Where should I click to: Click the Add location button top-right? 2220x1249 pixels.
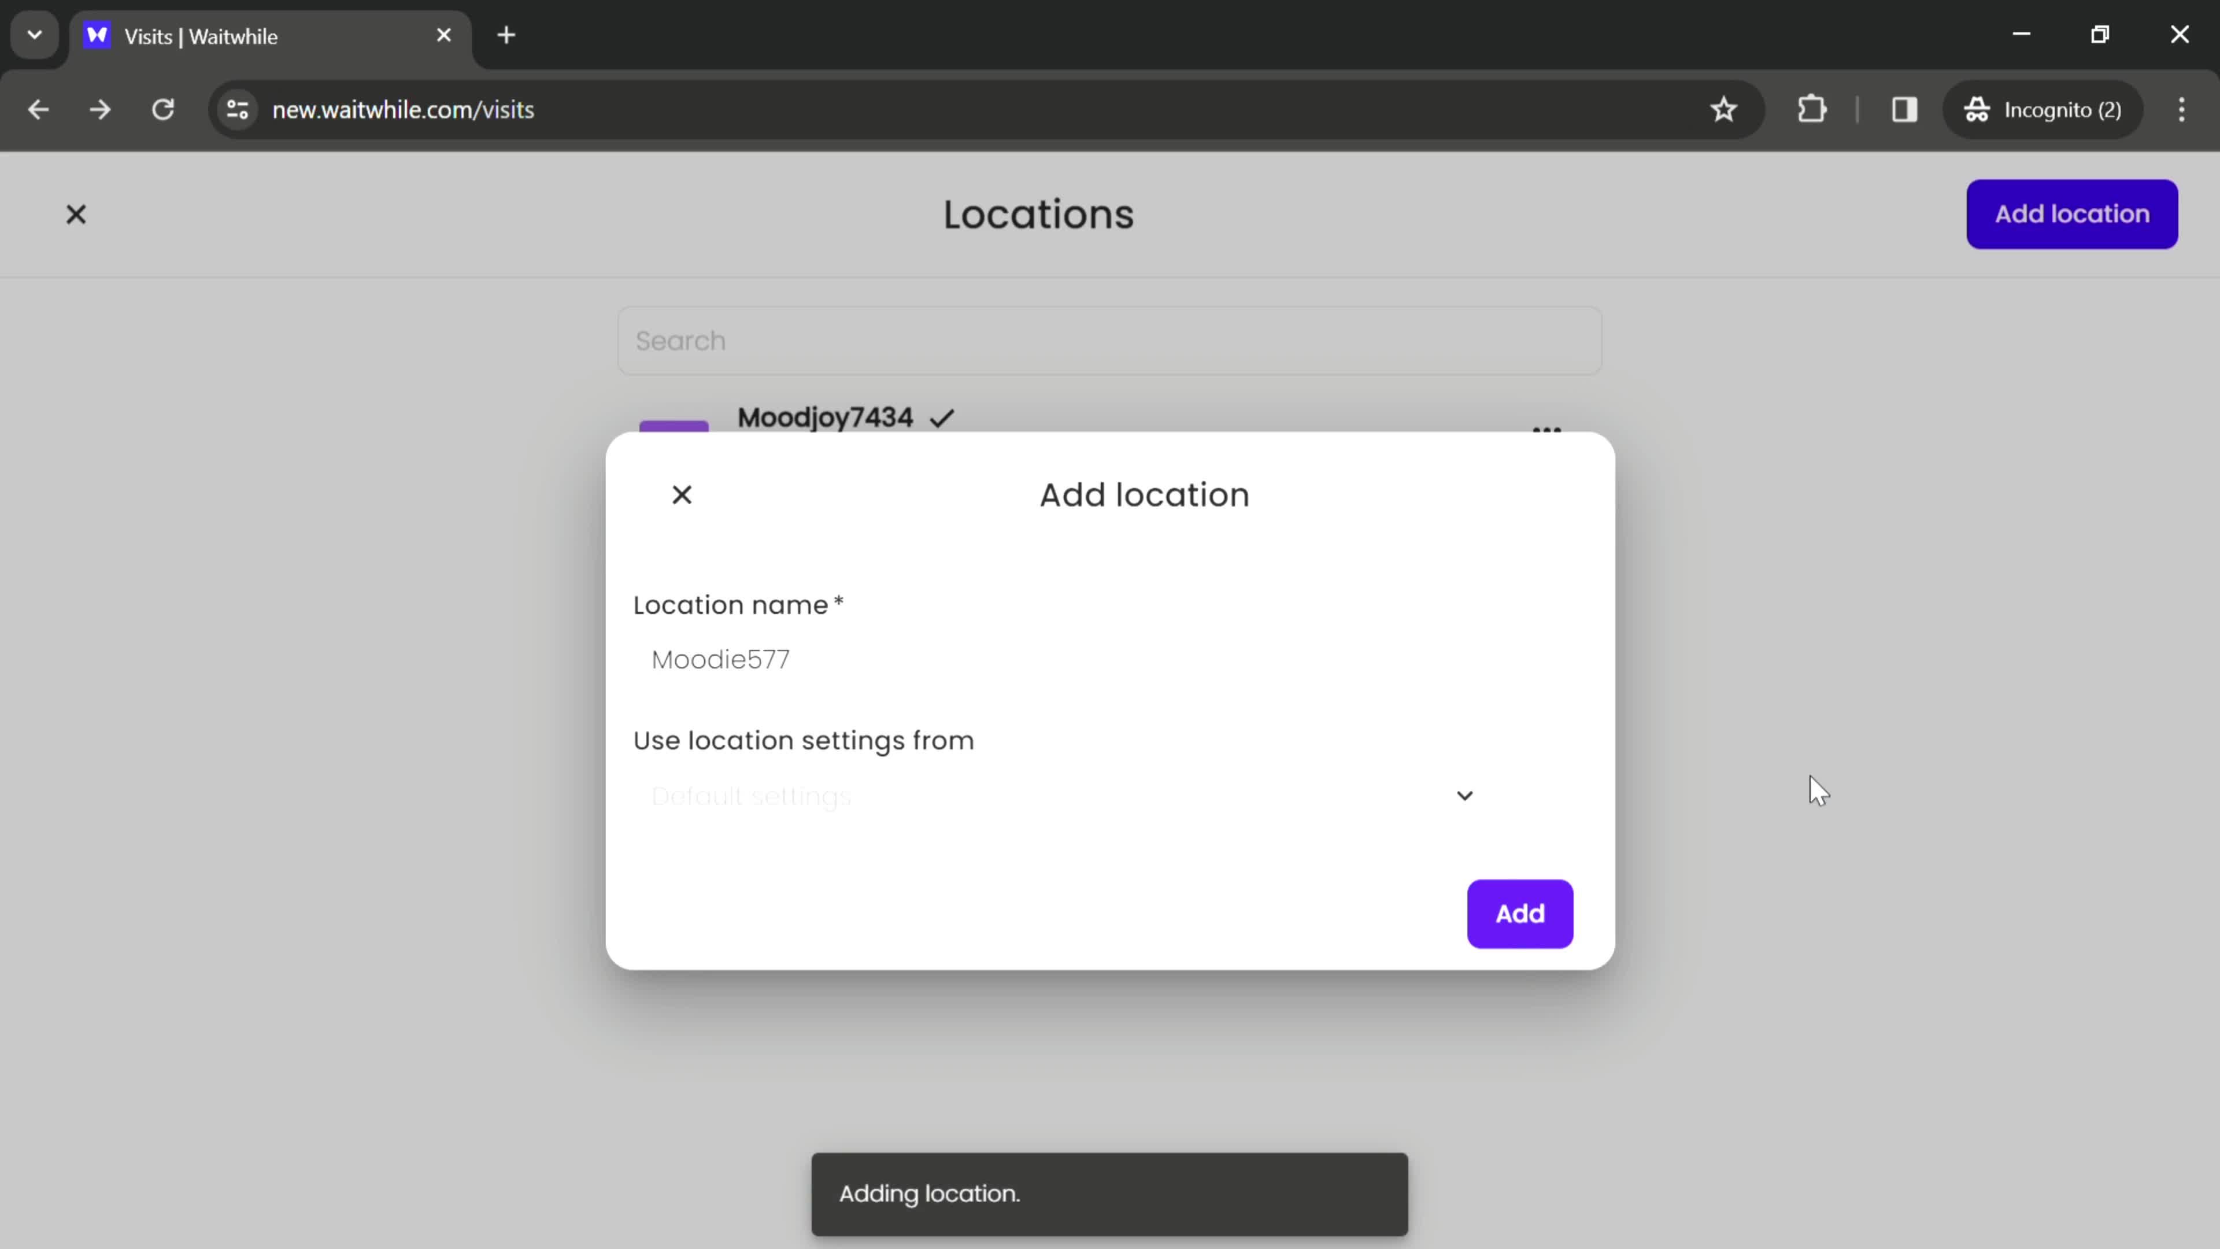click(2072, 213)
